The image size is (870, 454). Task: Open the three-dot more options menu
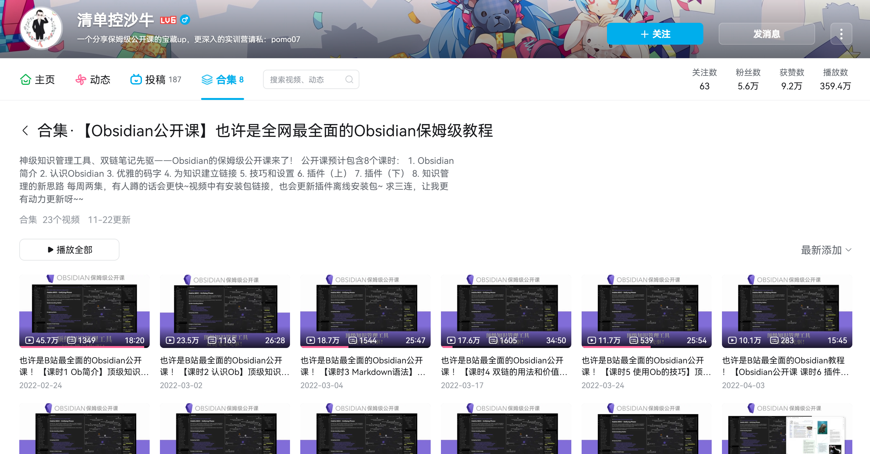click(841, 34)
